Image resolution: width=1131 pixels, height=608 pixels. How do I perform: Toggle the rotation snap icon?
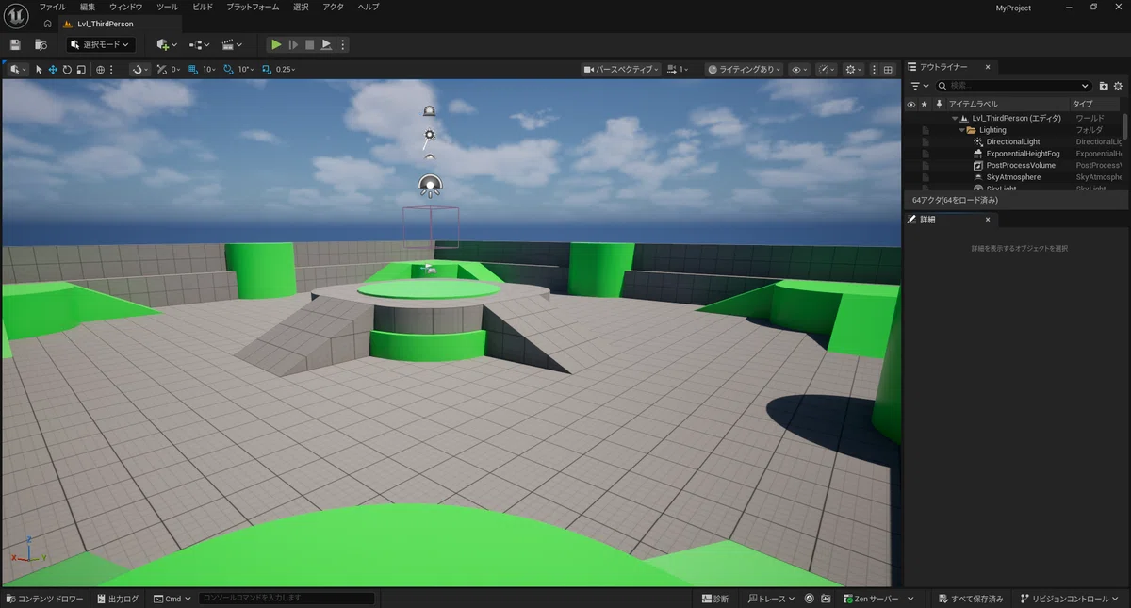pos(228,69)
